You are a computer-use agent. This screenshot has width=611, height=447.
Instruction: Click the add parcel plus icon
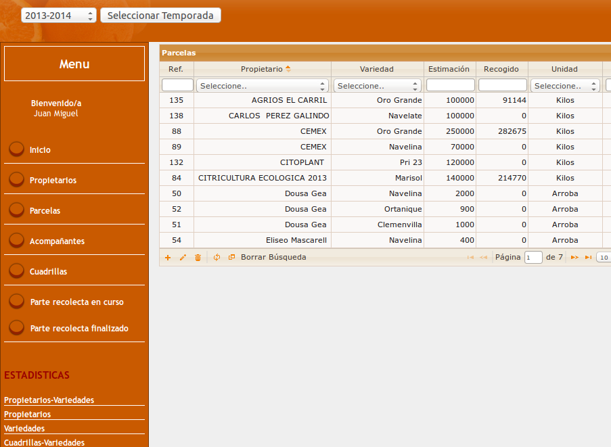point(168,258)
